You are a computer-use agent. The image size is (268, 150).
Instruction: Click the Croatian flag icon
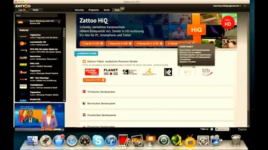(84, 115)
